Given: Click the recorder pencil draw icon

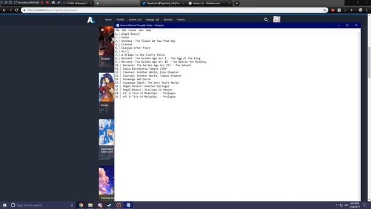Looking at the screenshot, I should tap(59, 2).
